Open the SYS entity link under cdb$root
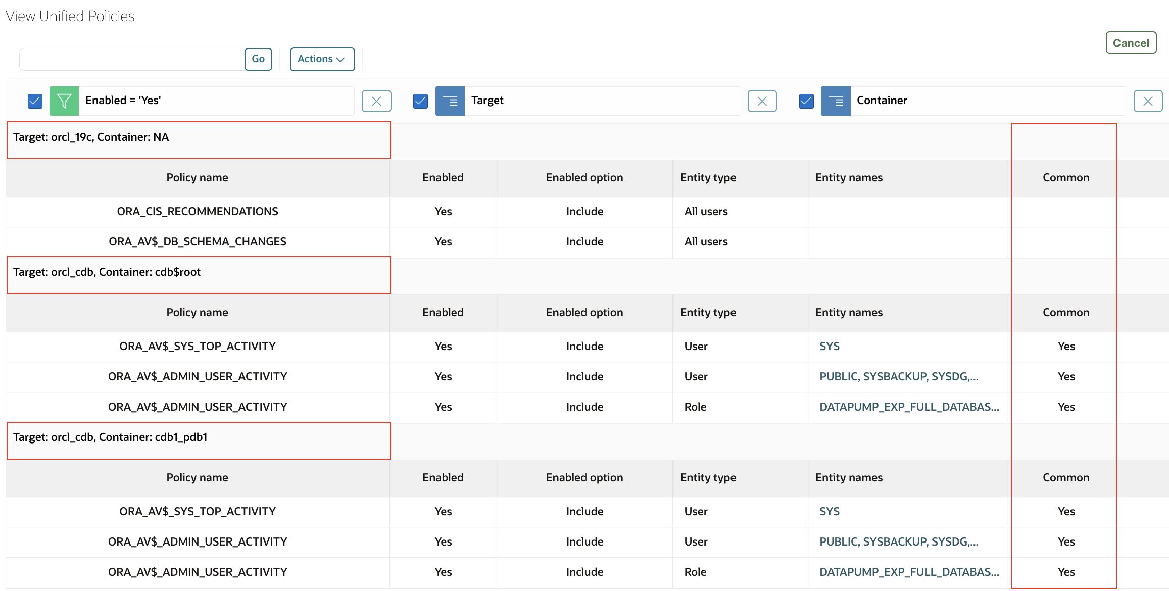 (829, 346)
